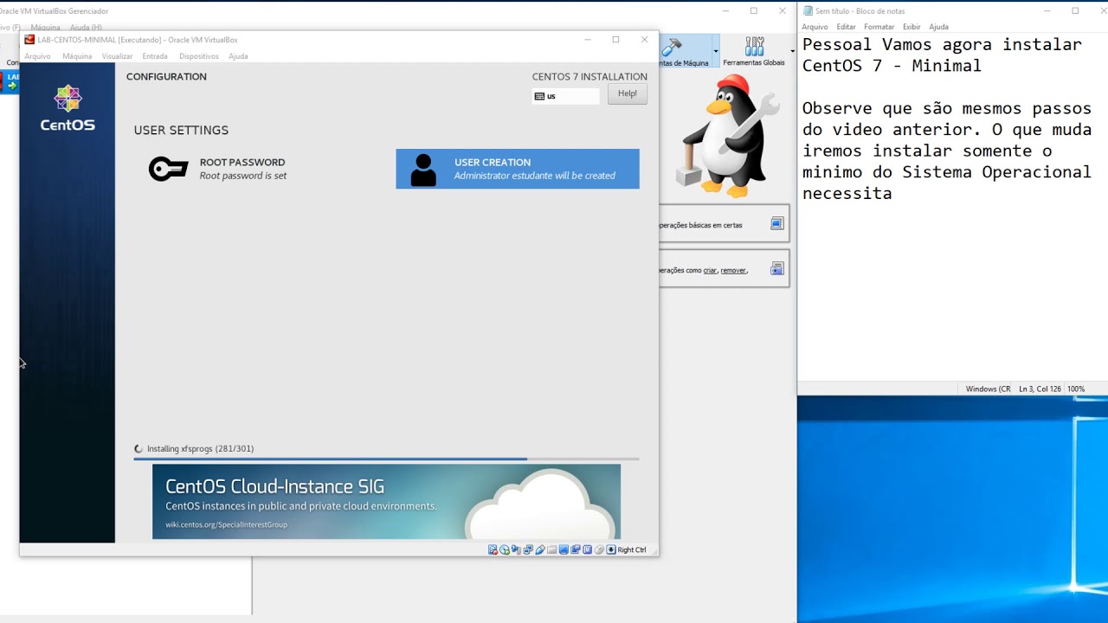
Task: Click the keyboard layout us indicator
Action: (x=566, y=96)
